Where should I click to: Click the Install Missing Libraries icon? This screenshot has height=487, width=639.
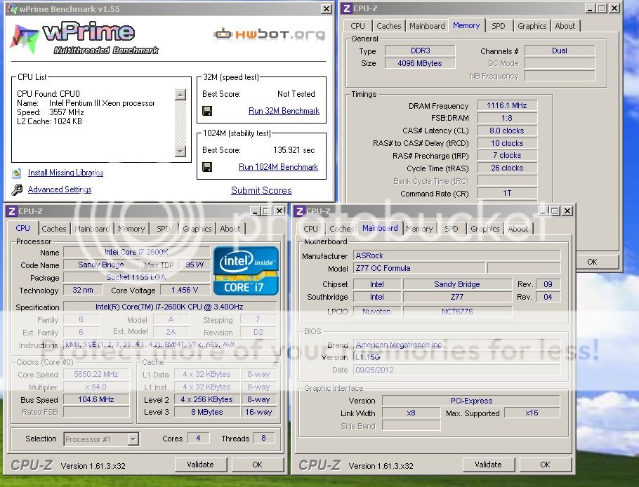tap(17, 173)
